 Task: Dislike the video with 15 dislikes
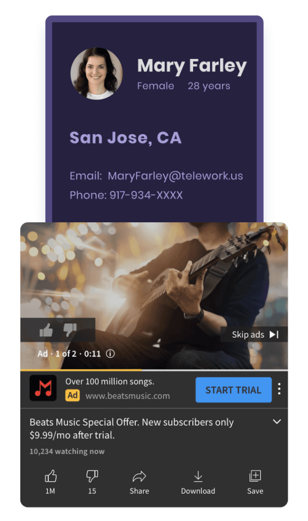pyautogui.click(x=92, y=482)
